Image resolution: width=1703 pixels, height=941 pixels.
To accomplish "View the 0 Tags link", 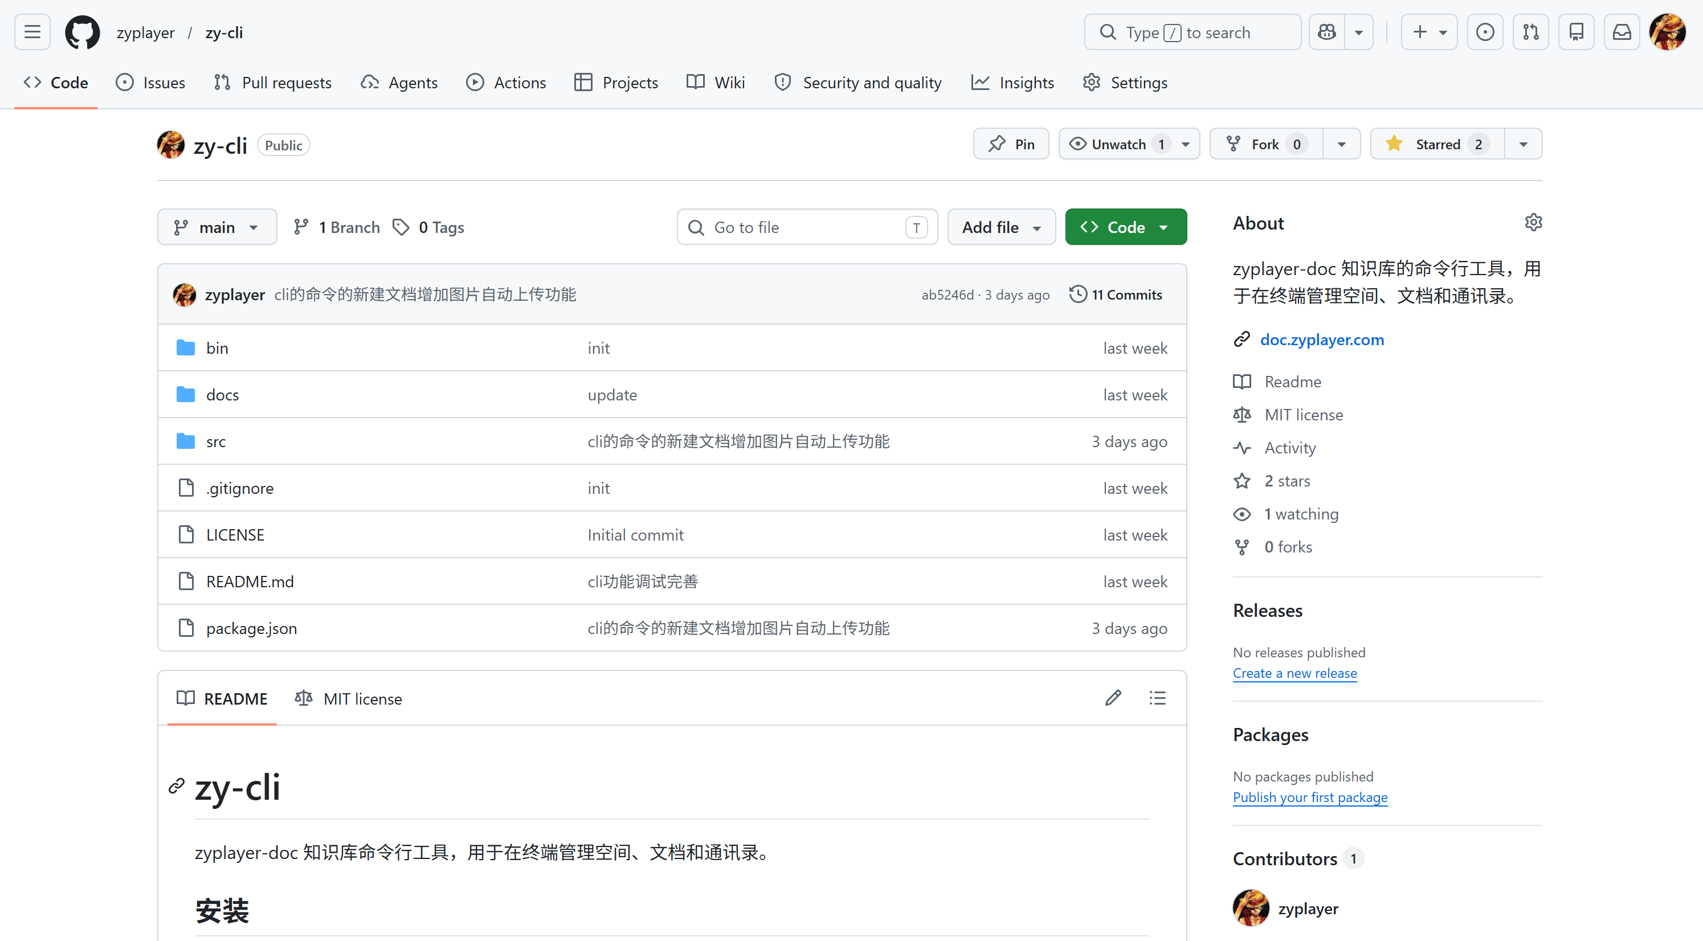I will tap(428, 227).
